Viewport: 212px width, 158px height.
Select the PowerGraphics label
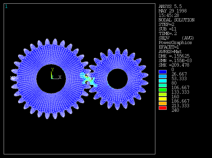[x=175, y=43]
